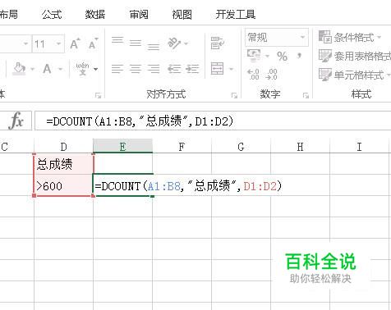Select column F header
The width and height of the screenshot is (391, 310).
(x=182, y=147)
